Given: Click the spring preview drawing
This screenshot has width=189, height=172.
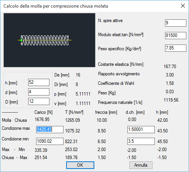Looking at the screenshot, I should point(49,40).
